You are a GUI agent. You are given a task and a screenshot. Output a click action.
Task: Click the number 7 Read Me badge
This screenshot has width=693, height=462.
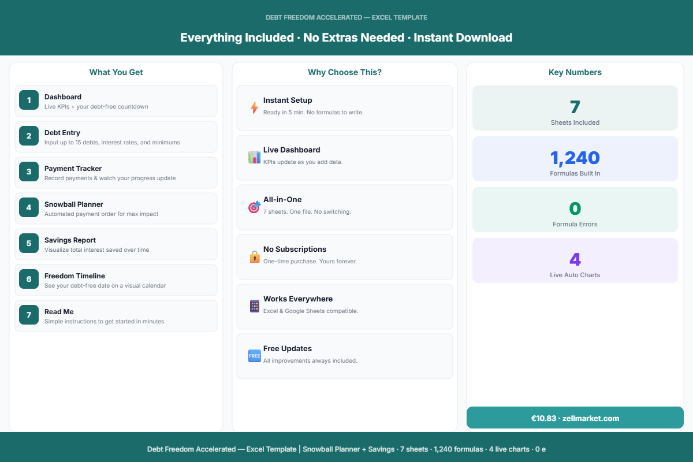click(29, 315)
